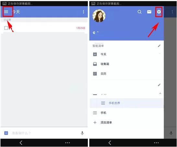Screen dimensions: 177x147
Task: Select 今天 in smart lists
Action: click(x=126, y=54)
